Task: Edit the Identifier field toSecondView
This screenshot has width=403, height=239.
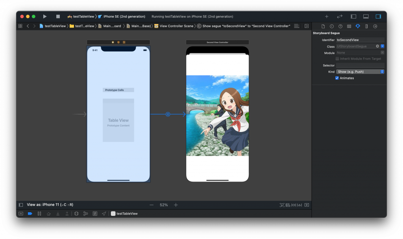Action: tap(360, 40)
